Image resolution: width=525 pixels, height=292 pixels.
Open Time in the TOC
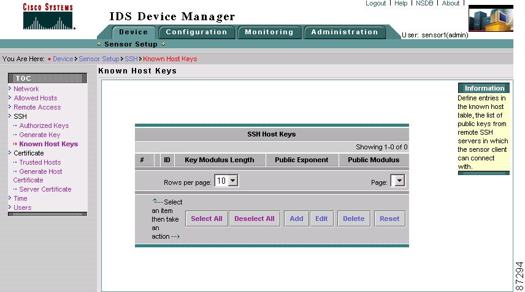pos(20,198)
